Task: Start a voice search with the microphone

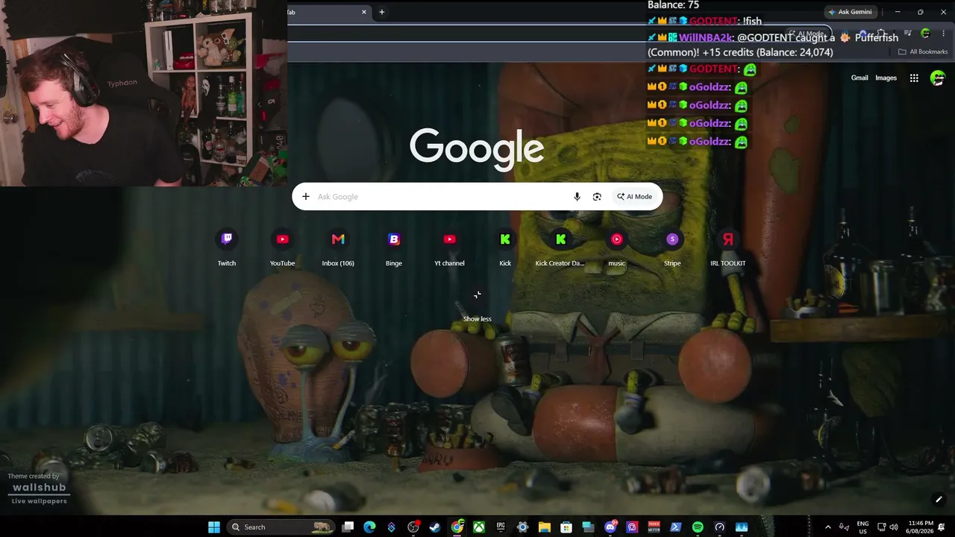Action: 577,197
